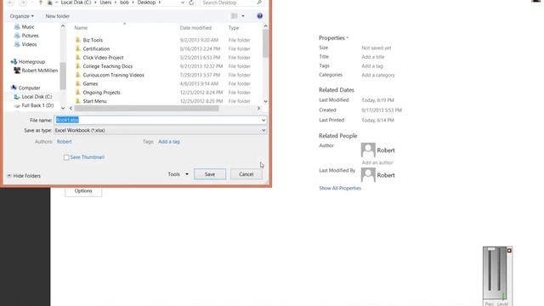Click the file list horizontal scrollbar

click(146, 109)
